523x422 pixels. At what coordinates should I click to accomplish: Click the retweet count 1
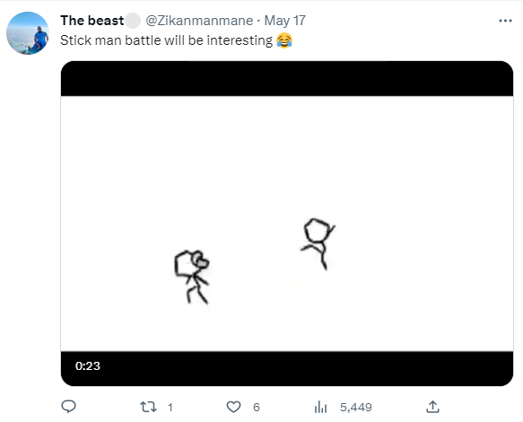coord(170,408)
